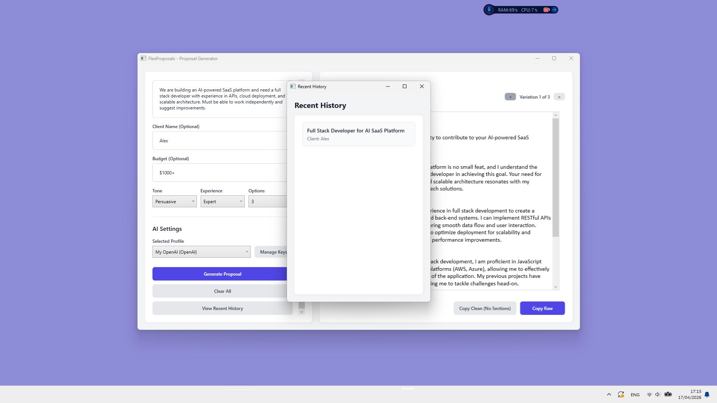Click the rocket icon in performance widget
The width and height of the screenshot is (717, 403).
pyautogui.click(x=489, y=10)
